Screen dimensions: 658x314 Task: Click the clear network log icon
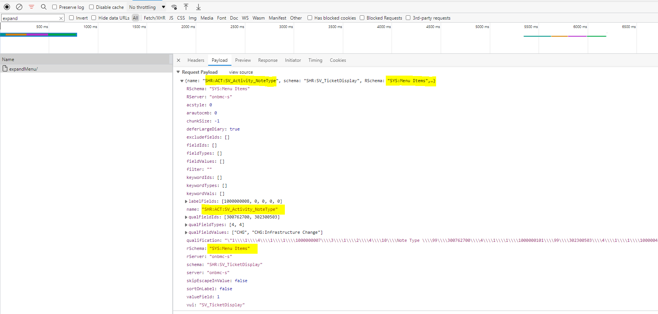[19, 7]
